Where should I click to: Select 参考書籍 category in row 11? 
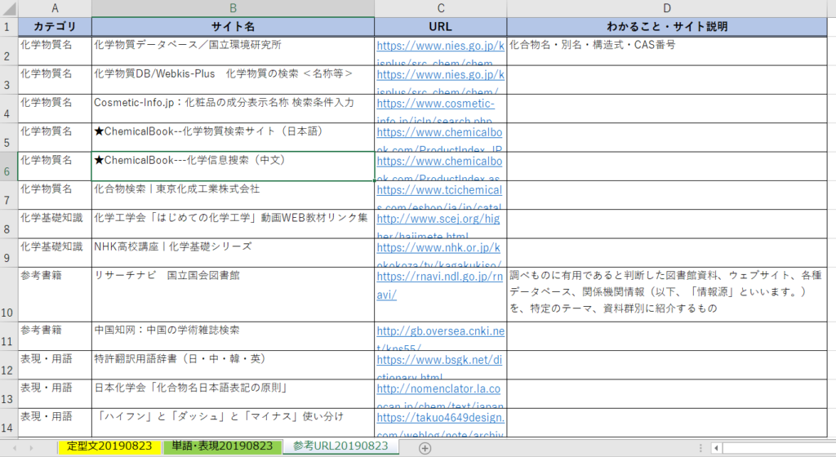click(55, 336)
